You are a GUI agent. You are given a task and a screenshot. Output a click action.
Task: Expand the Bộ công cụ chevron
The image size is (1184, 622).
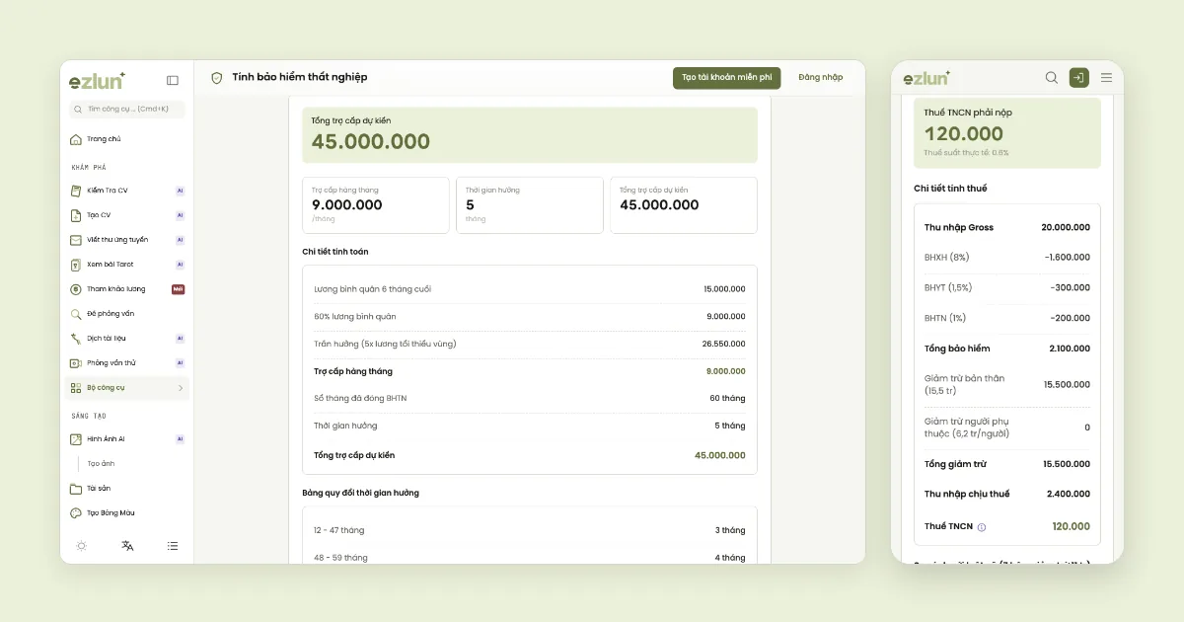coord(181,388)
